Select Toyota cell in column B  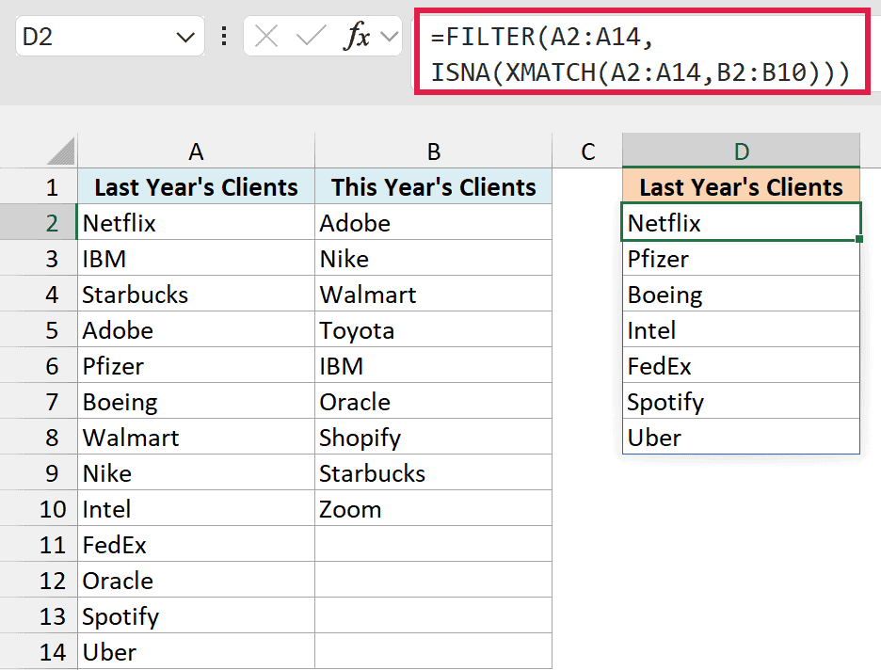click(433, 329)
